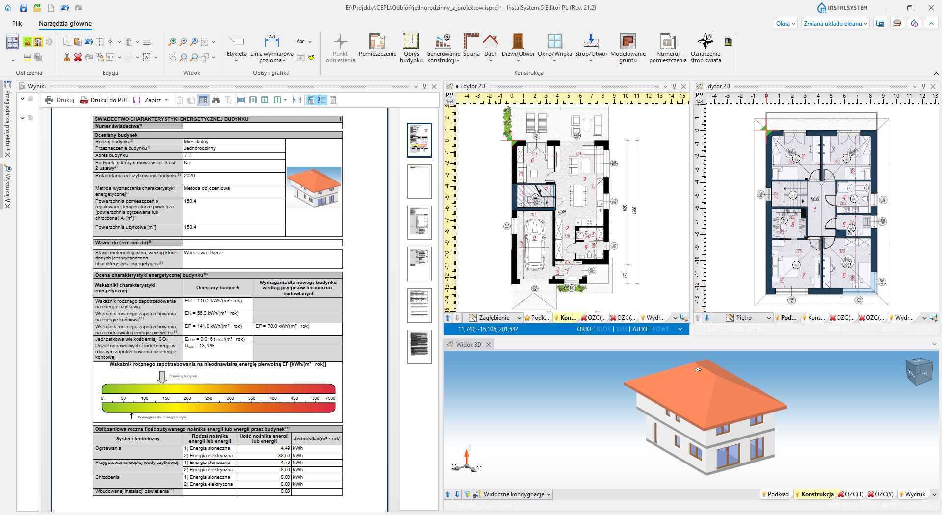This screenshot has height=515, width=942.
Task: Click the zoom in magnifier icon
Action: click(172, 42)
